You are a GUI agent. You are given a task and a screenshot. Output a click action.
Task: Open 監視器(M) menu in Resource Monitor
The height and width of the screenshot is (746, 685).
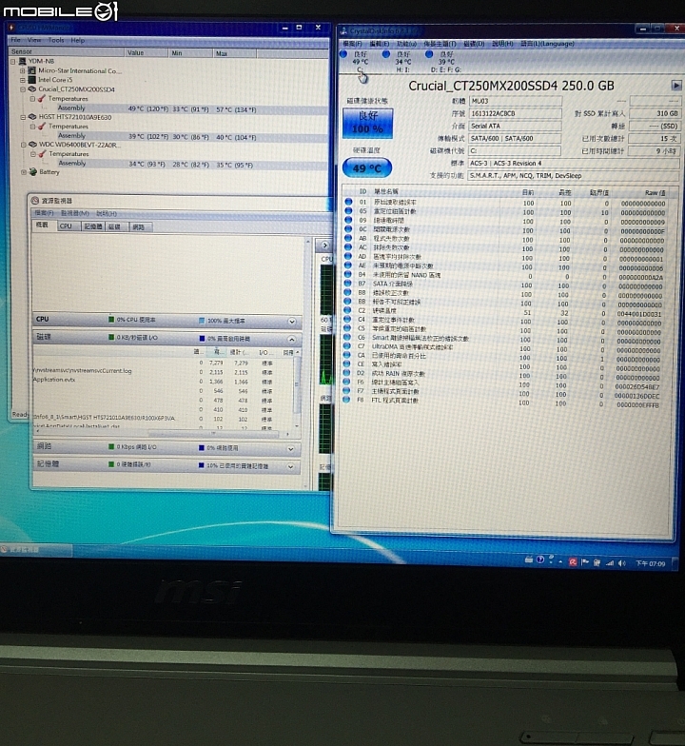[74, 213]
